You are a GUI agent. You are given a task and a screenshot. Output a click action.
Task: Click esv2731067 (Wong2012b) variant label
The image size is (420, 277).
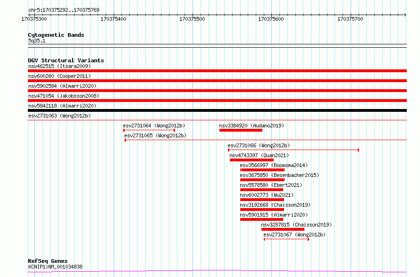point(294,235)
